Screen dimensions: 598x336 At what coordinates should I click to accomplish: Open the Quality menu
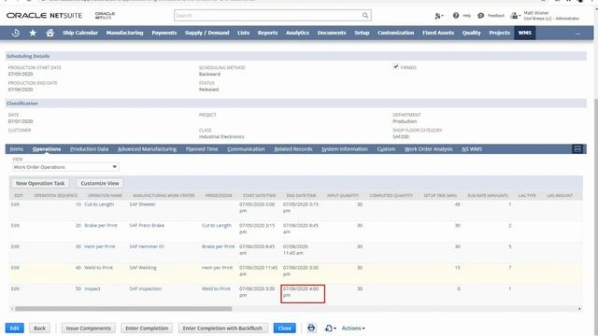coord(471,33)
